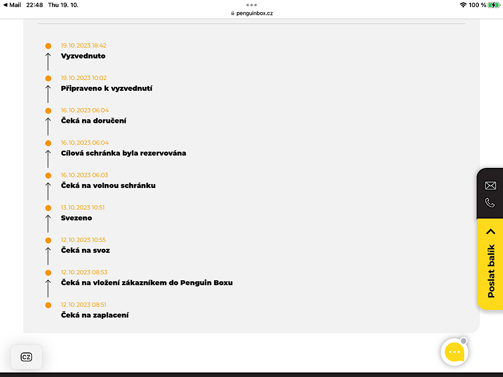Tap the Wi-Fi status icon
The width and height of the screenshot is (503, 377).
click(x=463, y=5)
